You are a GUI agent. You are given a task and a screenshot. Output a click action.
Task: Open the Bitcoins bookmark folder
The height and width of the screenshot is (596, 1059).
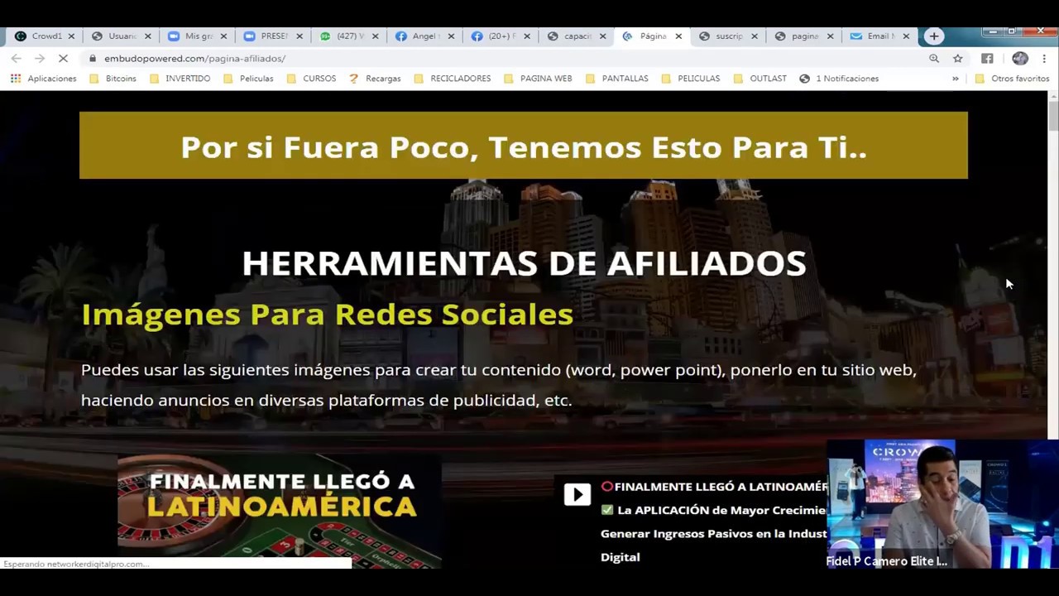click(x=113, y=79)
